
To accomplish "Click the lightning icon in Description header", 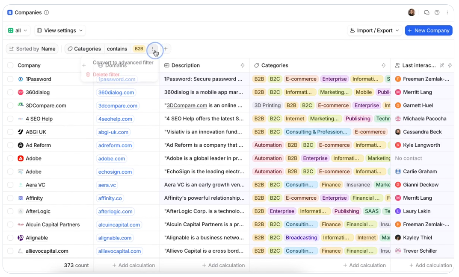I will point(243,65).
